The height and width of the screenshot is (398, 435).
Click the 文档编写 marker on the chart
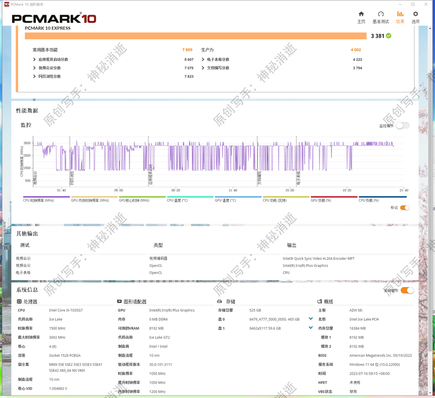pyautogui.click(x=259, y=178)
